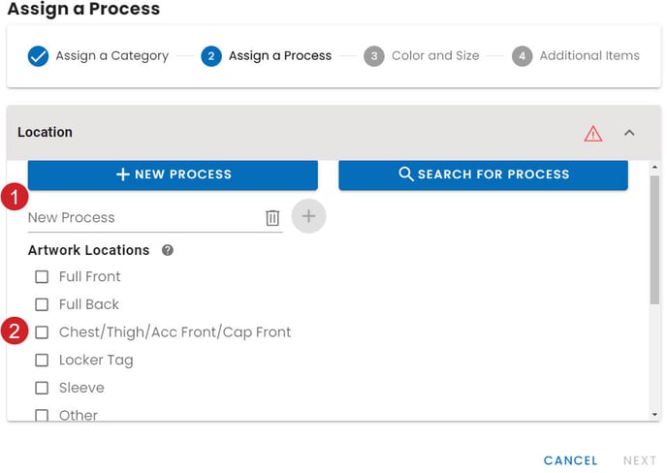Click the New Process text field
Screen dimensions: 667x473
click(141, 218)
